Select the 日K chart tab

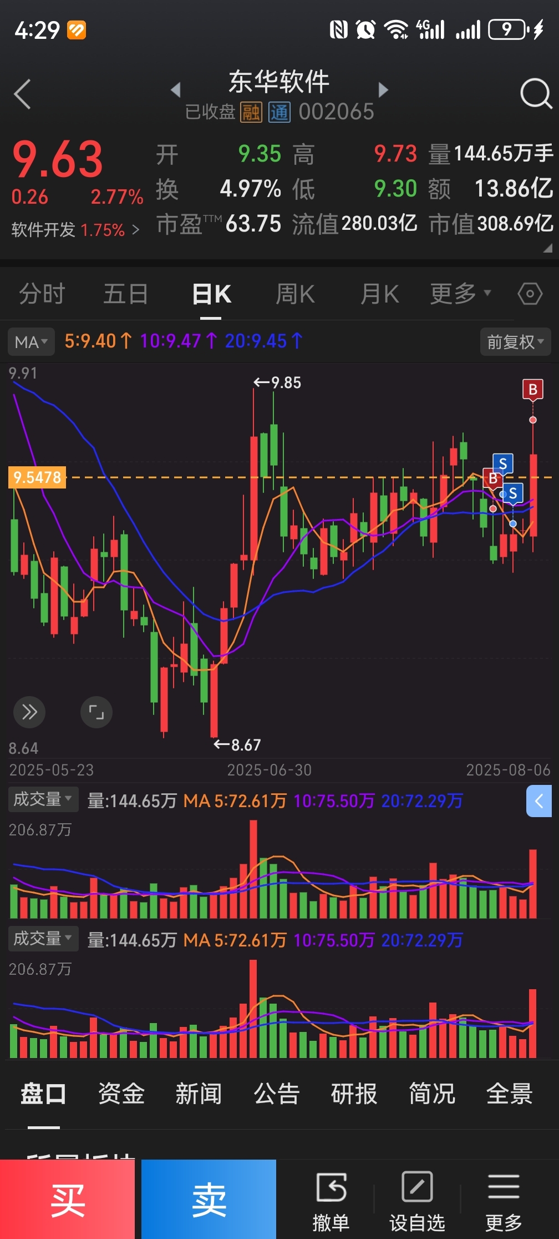(211, 294)
